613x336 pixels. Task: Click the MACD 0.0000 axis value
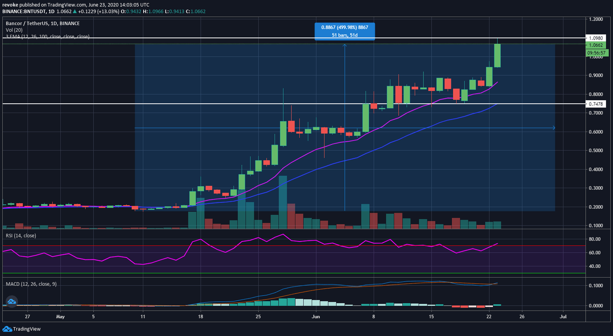point(595,306)
